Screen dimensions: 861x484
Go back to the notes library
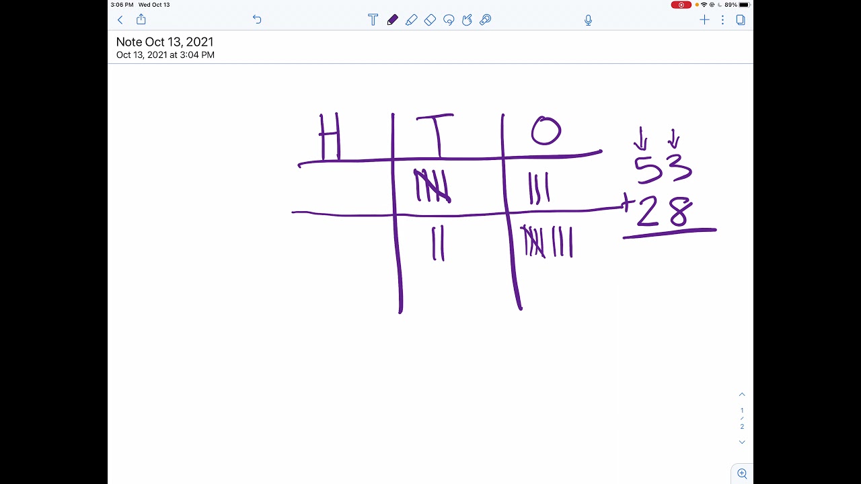click(x=120, y=20)
